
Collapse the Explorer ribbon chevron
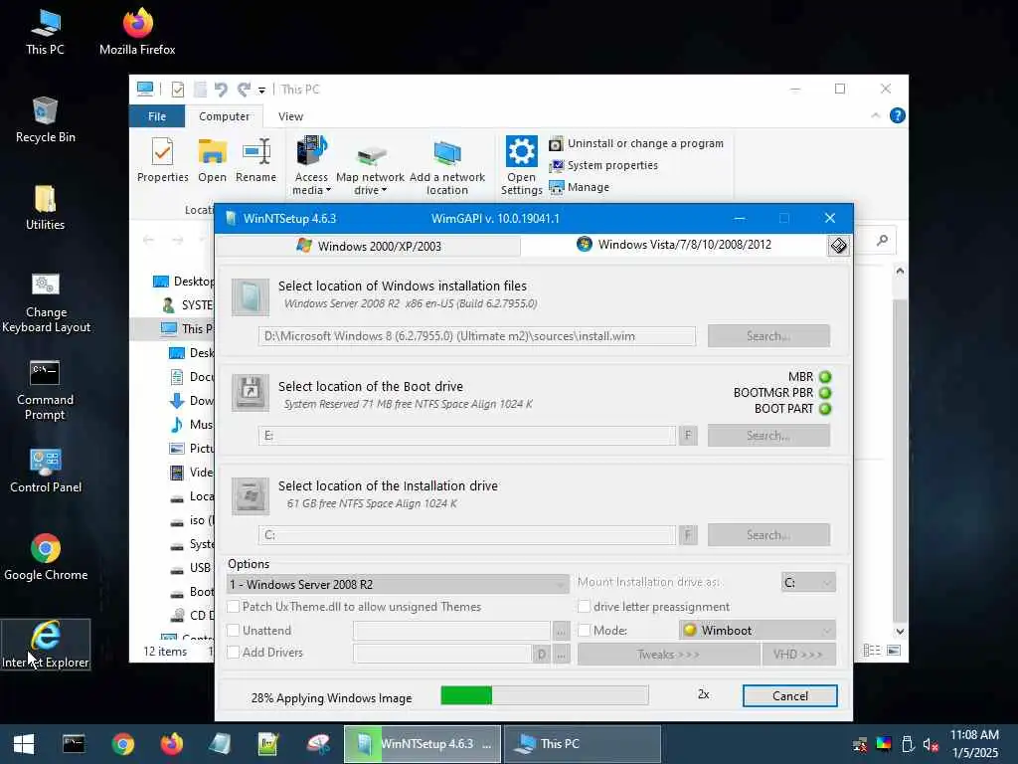coord(875,115)
